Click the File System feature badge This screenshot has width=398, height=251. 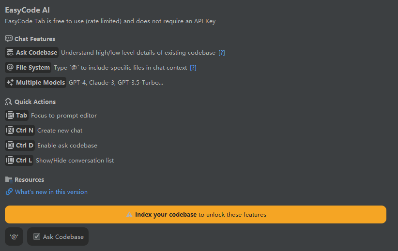28,67
